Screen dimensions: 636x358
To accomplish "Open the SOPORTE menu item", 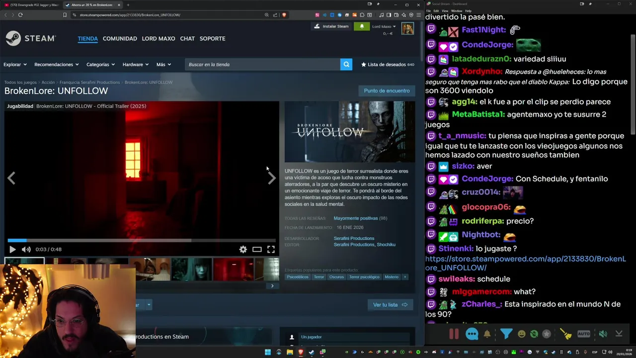I will point(212,38).
